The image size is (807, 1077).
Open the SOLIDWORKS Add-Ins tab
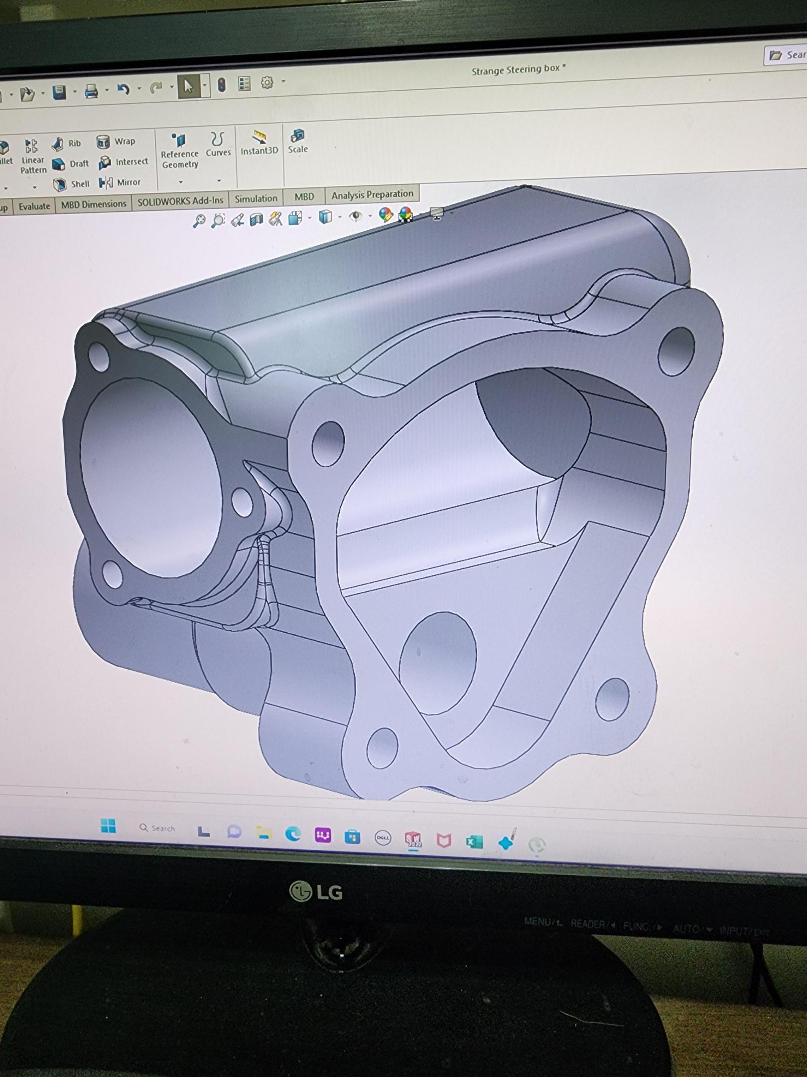pyautogui.click(x=180, y=201)
